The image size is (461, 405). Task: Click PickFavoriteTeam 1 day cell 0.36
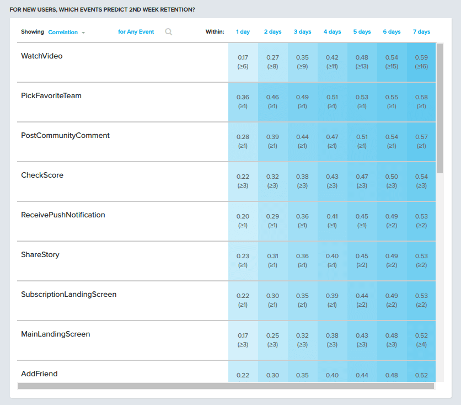click(243, 102)
